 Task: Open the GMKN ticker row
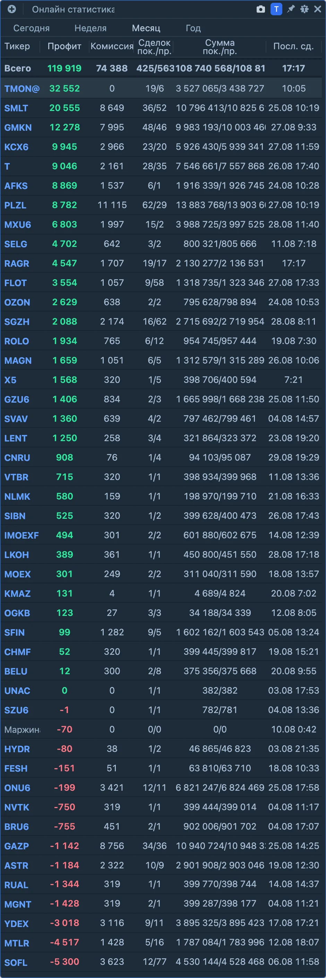click(x=18, y=128)
